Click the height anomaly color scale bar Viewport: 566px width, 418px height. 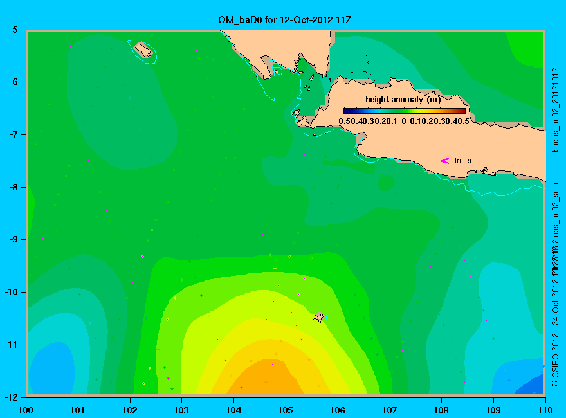pyautogui.click(x=405, y=111)
